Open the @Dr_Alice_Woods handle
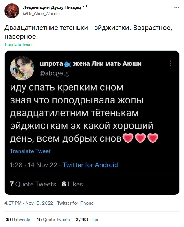Viewport: 184px width, 227px height. (41, 14)
